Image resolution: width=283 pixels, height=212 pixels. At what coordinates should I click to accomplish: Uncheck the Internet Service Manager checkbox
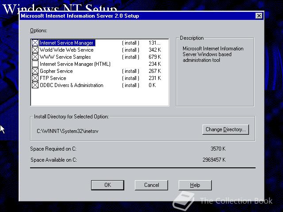tap(35, 43)
